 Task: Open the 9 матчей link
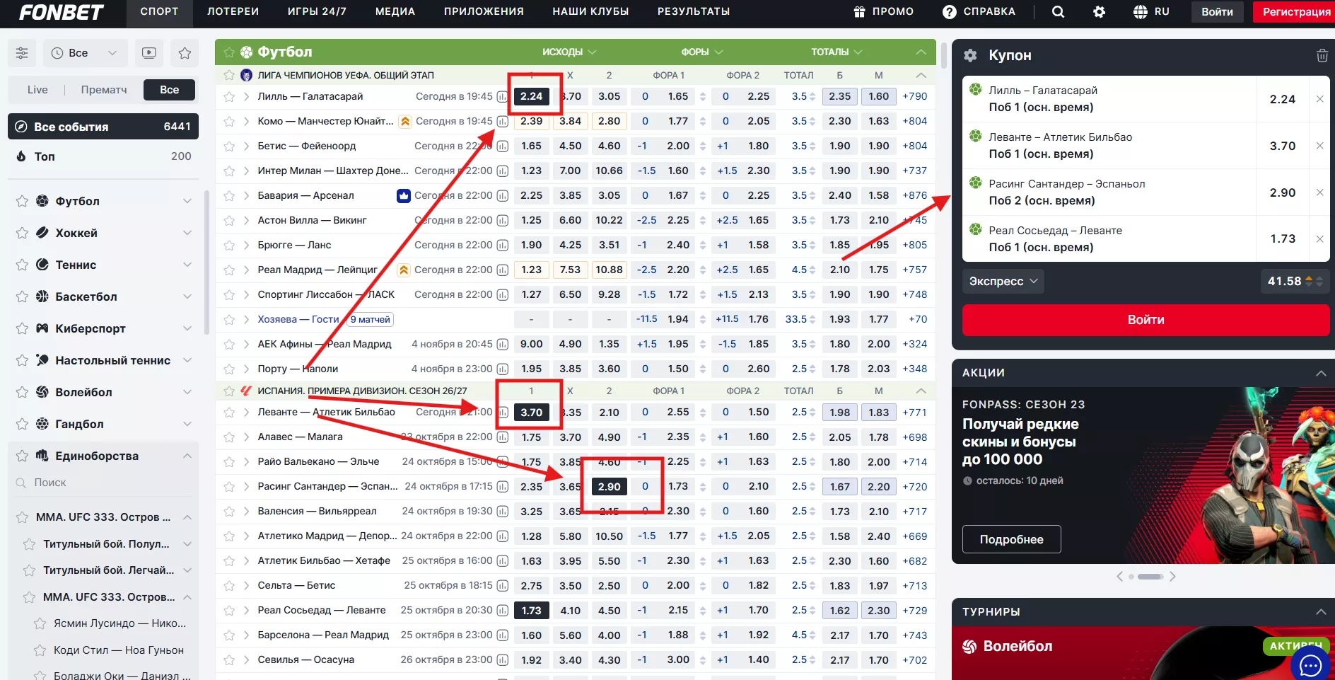371,320
